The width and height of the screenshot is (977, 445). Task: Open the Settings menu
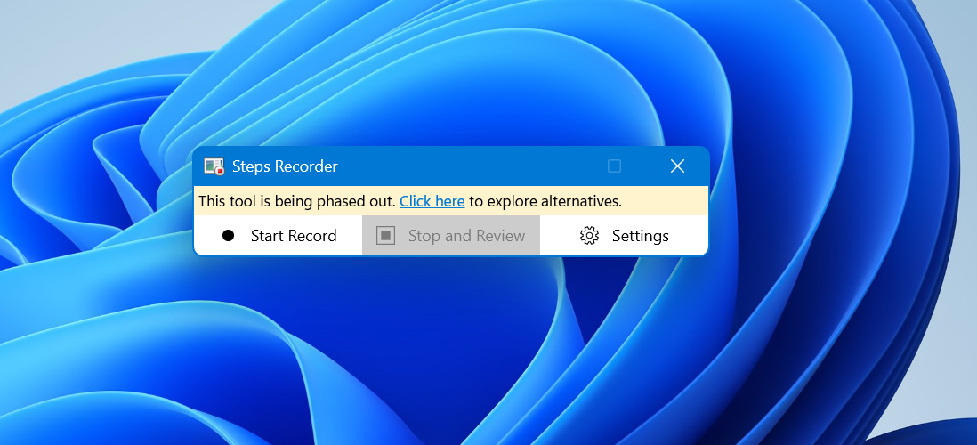625,236
